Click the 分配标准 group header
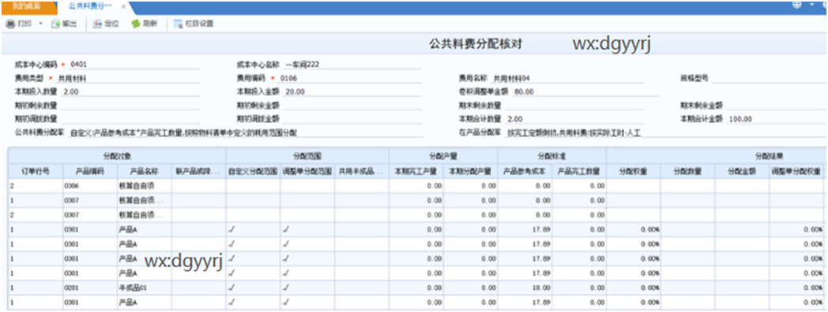The height and width of the screenshot is (312, 828). click(551, 157)
